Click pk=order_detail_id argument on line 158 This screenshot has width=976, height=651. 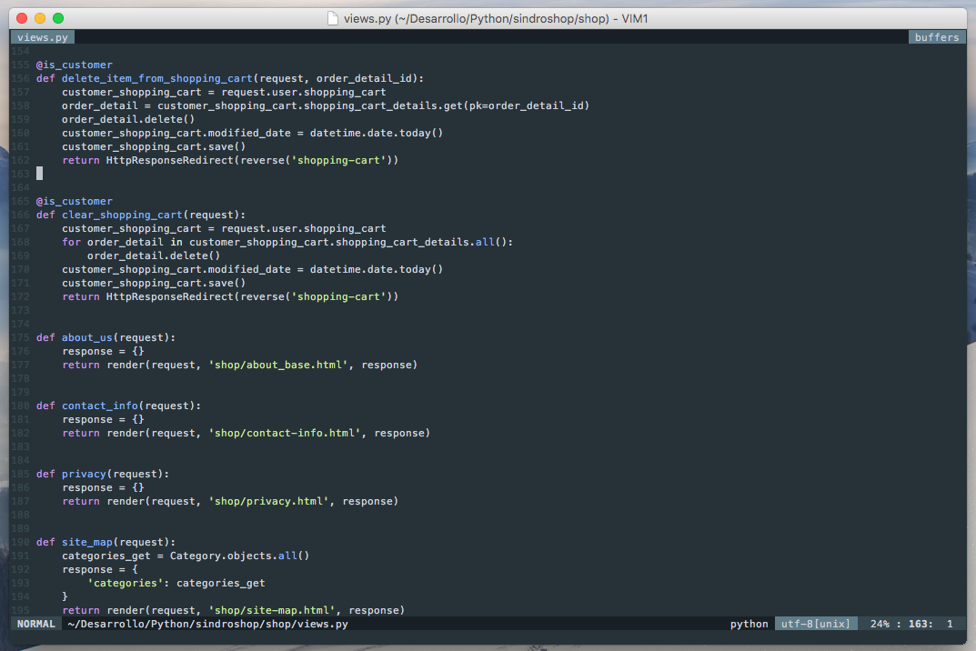point(526,105)
